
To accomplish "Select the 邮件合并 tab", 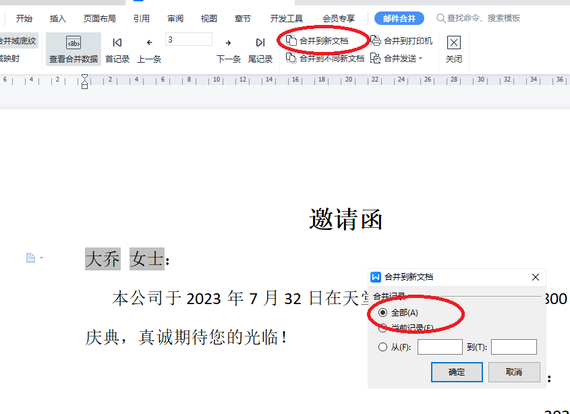I will [399, 18].
